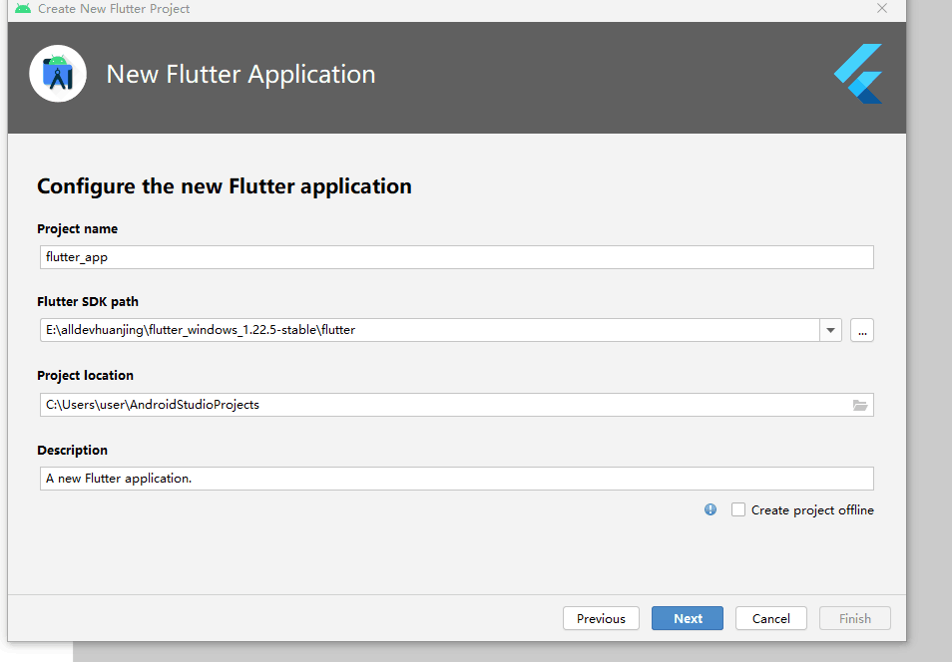Click the Project location label
This screenshot has height=662, width=952.
pyautogui.click(x=85, y=376)
